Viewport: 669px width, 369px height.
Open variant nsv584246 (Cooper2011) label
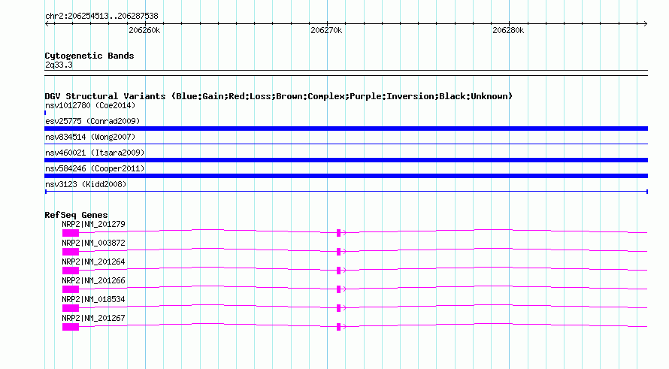pos(95,168)
